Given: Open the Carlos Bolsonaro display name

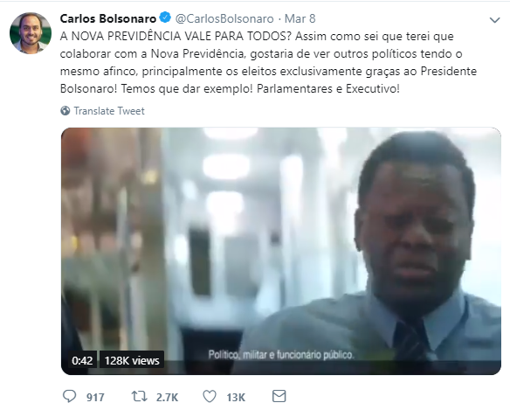Looking at the screenshot, I should pos(108,18).
